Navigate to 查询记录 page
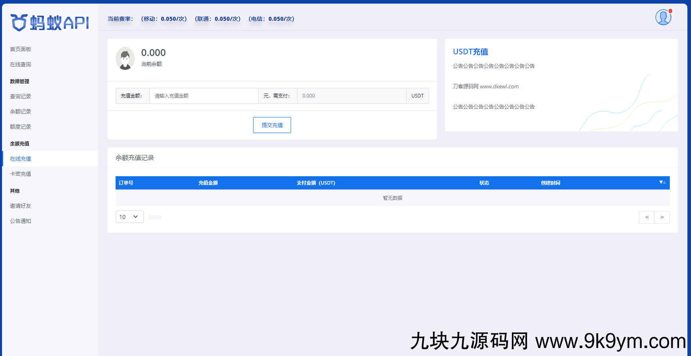This screenshot has height=356, width=691. tap(20, 96)
